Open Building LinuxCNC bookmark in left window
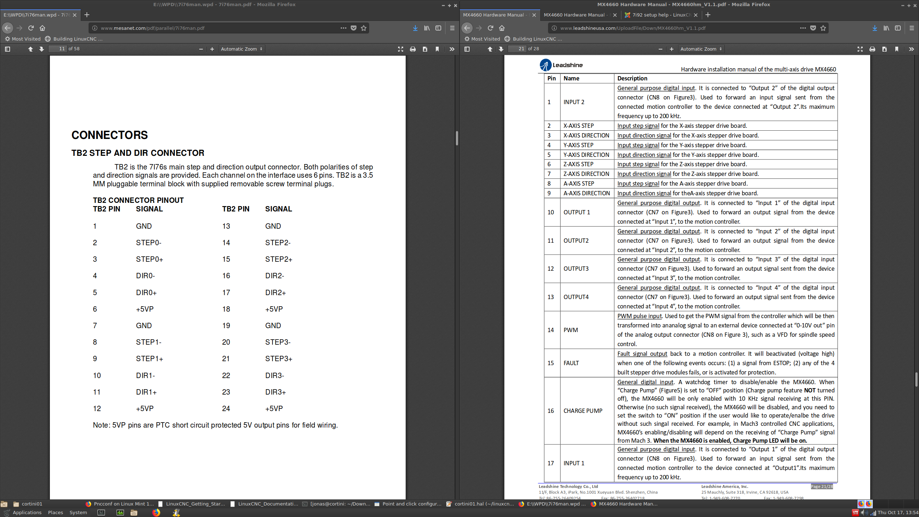 point(74,39)
